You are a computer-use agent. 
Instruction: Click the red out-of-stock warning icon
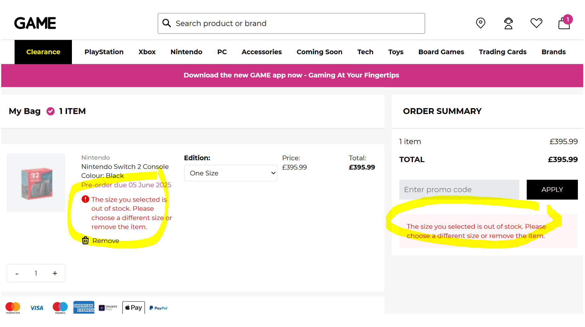(x=85, y=199)
